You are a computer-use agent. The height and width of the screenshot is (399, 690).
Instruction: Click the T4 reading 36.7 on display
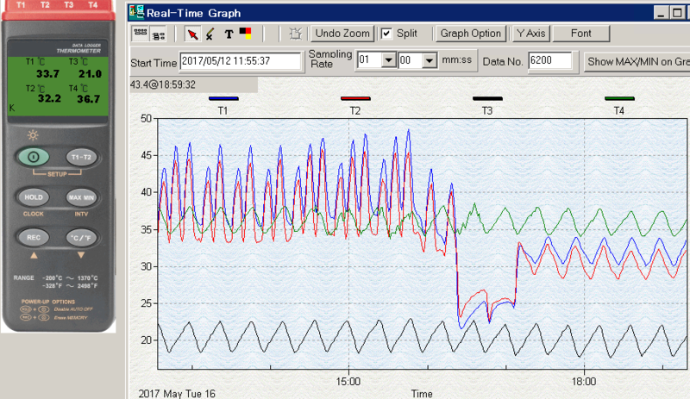click(x=89, y=99)
